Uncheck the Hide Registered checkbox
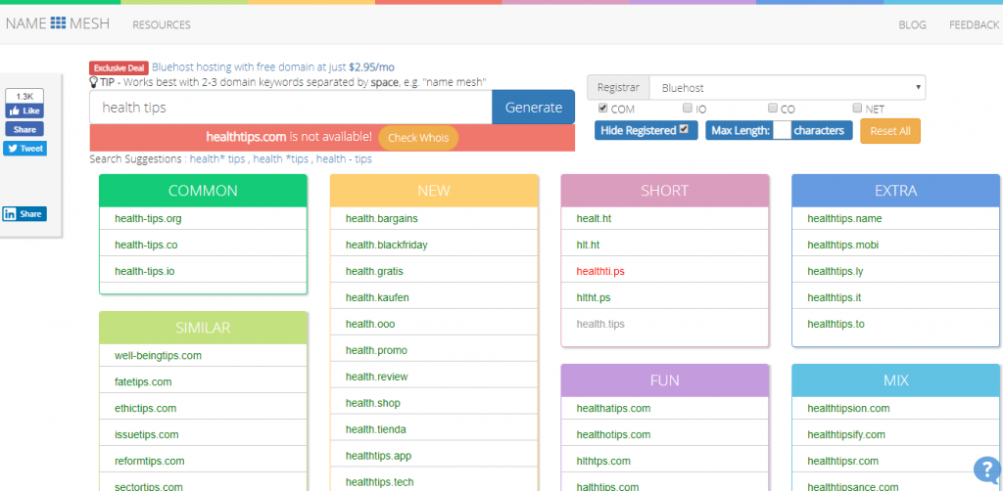Screen dimensions: 1003x491 pos(684,129)
